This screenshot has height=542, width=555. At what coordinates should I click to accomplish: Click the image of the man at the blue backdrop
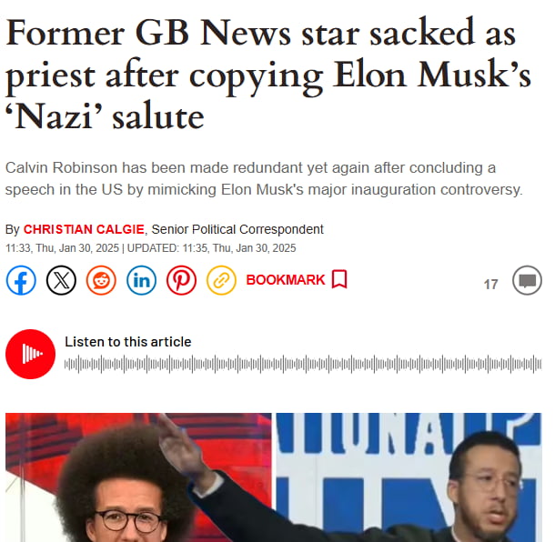click(x=409, y=477)
